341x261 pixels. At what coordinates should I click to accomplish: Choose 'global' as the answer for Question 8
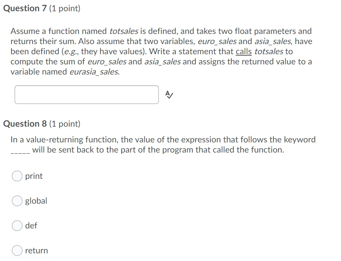click(17, 201)
